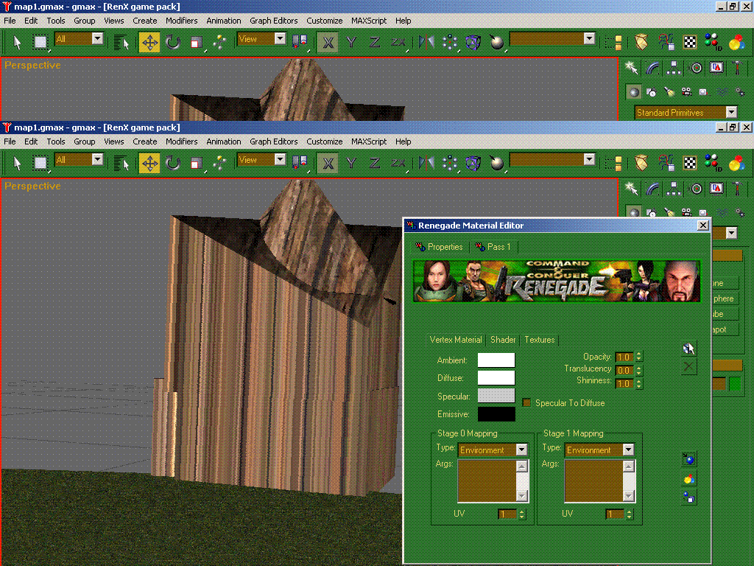Select the Move tool in the lower toolbar
Image resolution: width=754 pixels, height=566 pixels.
149,163
